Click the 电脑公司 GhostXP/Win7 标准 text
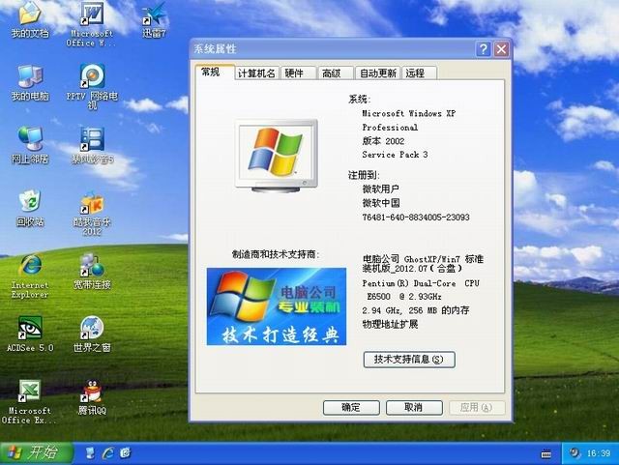 coord(423,259)
